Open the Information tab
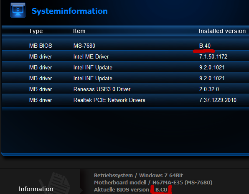This screenshot has height=194, width=249. (x=36, y=189)
